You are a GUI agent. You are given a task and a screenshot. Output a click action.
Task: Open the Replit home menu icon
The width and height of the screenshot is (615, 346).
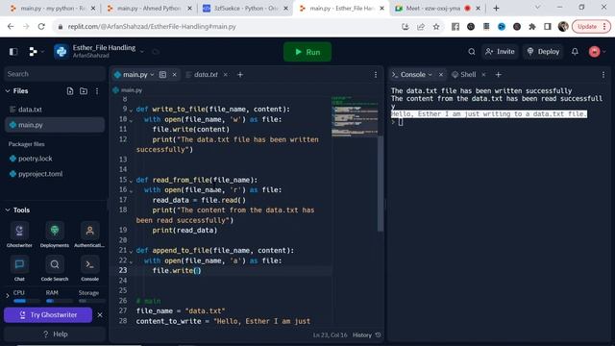tap(34, 51)
